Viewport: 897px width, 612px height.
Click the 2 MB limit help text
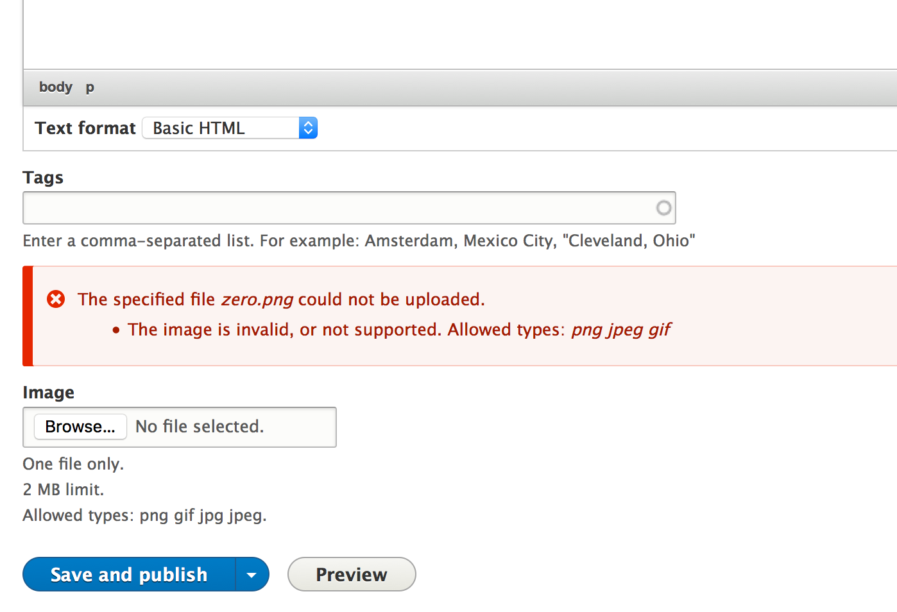tap(64, 489)
